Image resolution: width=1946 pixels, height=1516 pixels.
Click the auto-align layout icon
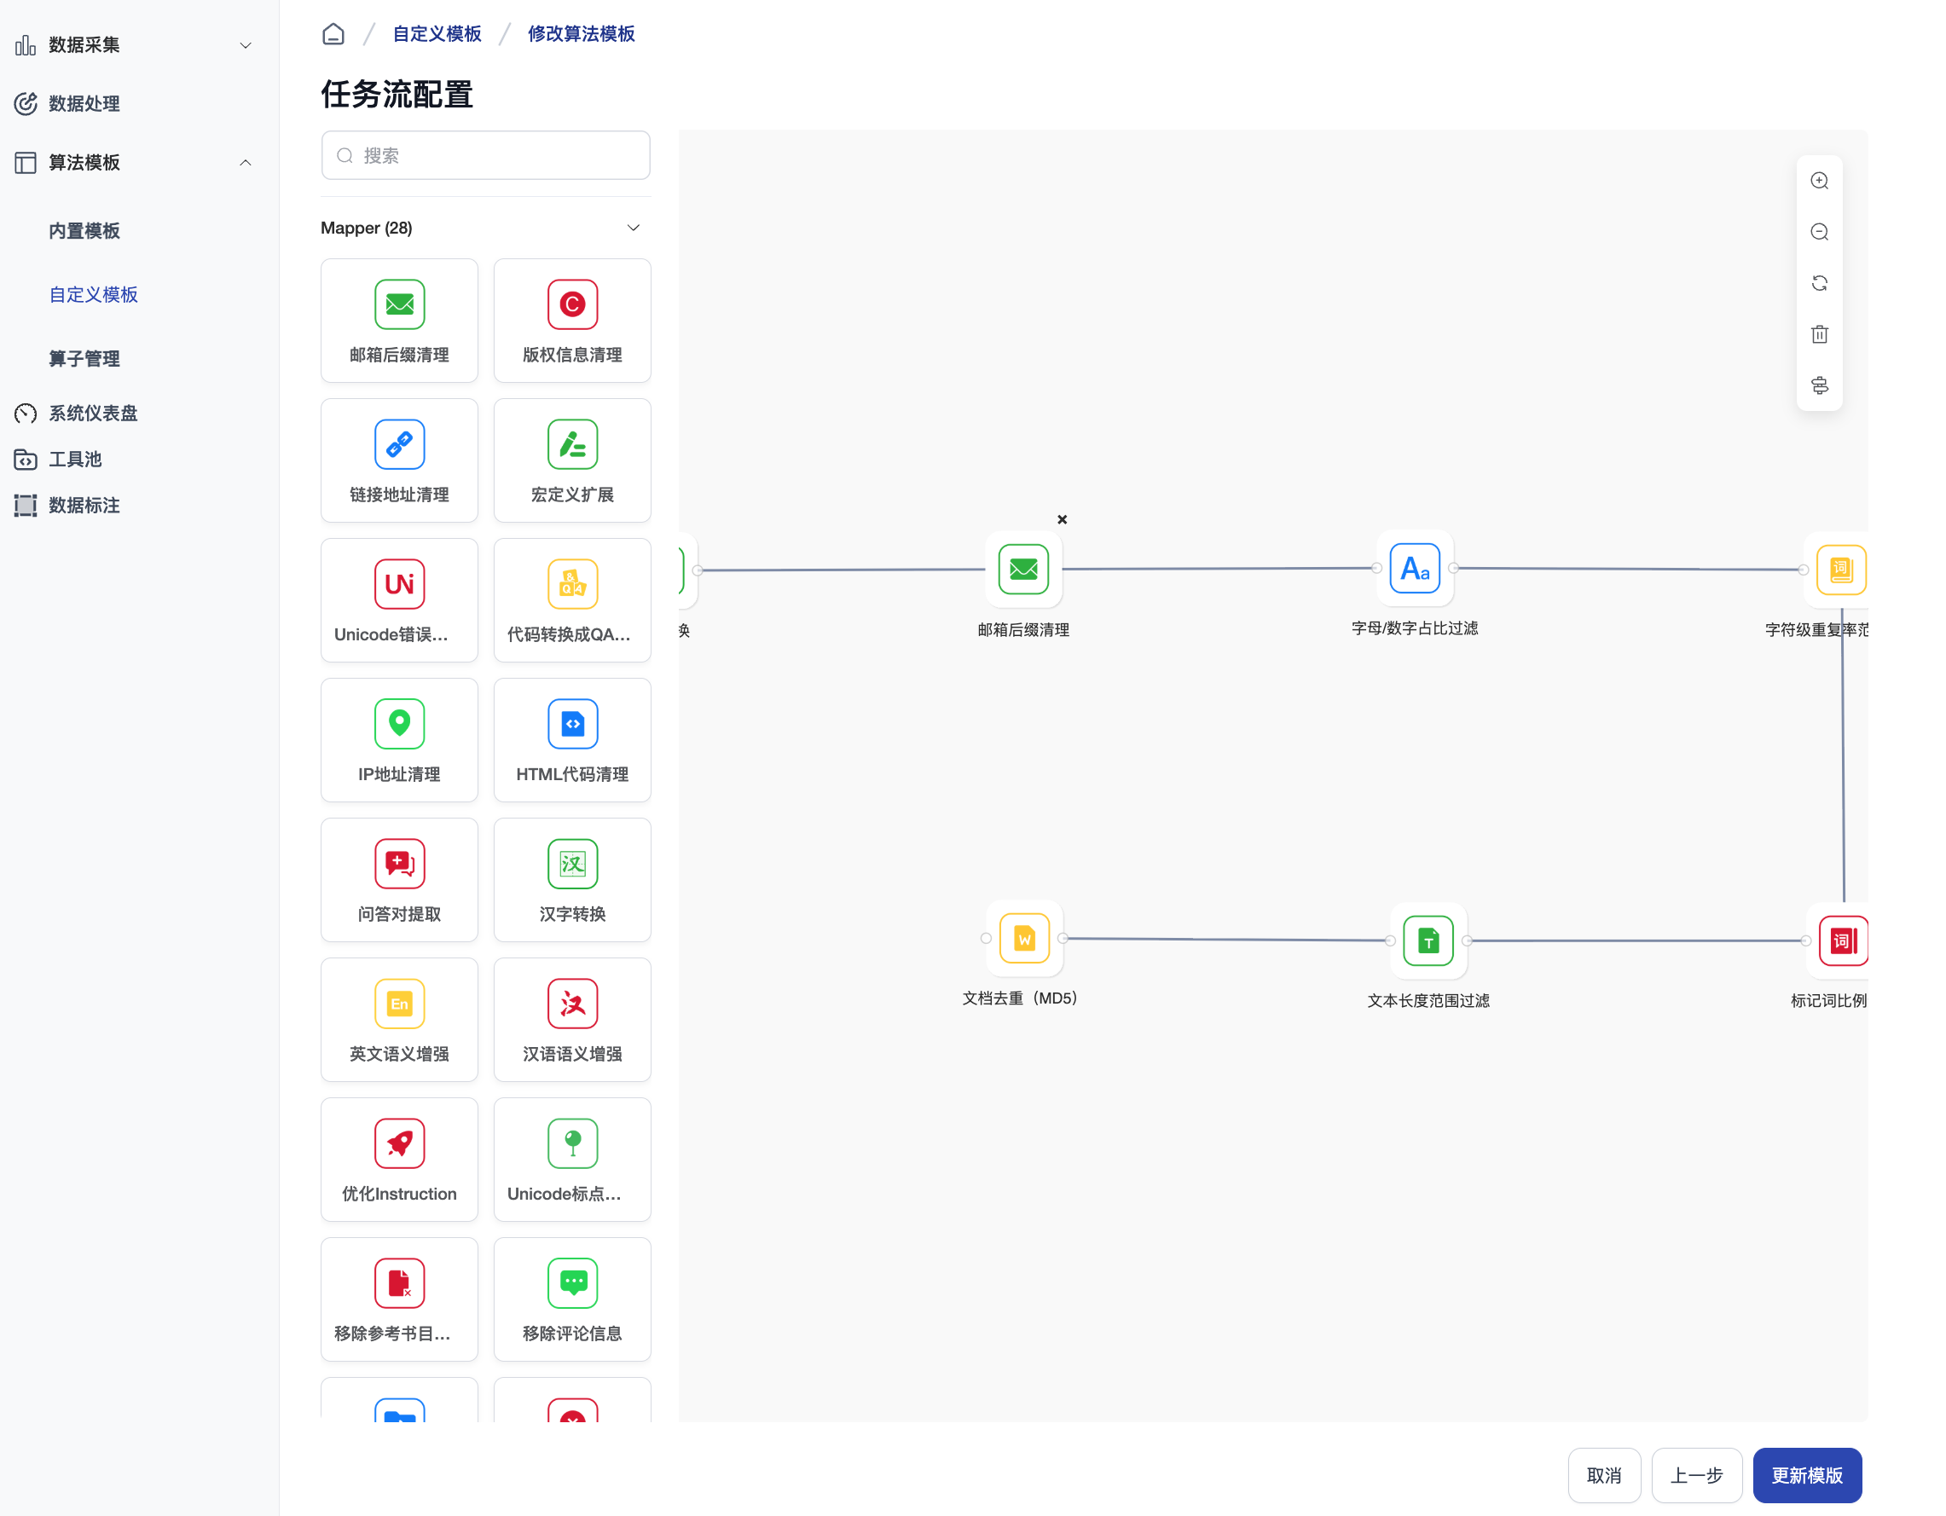(1819, 385)
